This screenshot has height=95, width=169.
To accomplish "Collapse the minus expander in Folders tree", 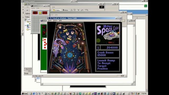I will (25, 21).
